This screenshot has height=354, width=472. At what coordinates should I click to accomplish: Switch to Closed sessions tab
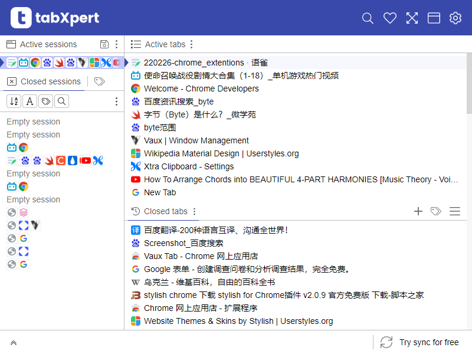coord(44,81)
